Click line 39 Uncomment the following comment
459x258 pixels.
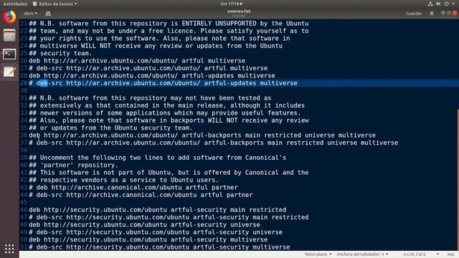tap(158, 158)
